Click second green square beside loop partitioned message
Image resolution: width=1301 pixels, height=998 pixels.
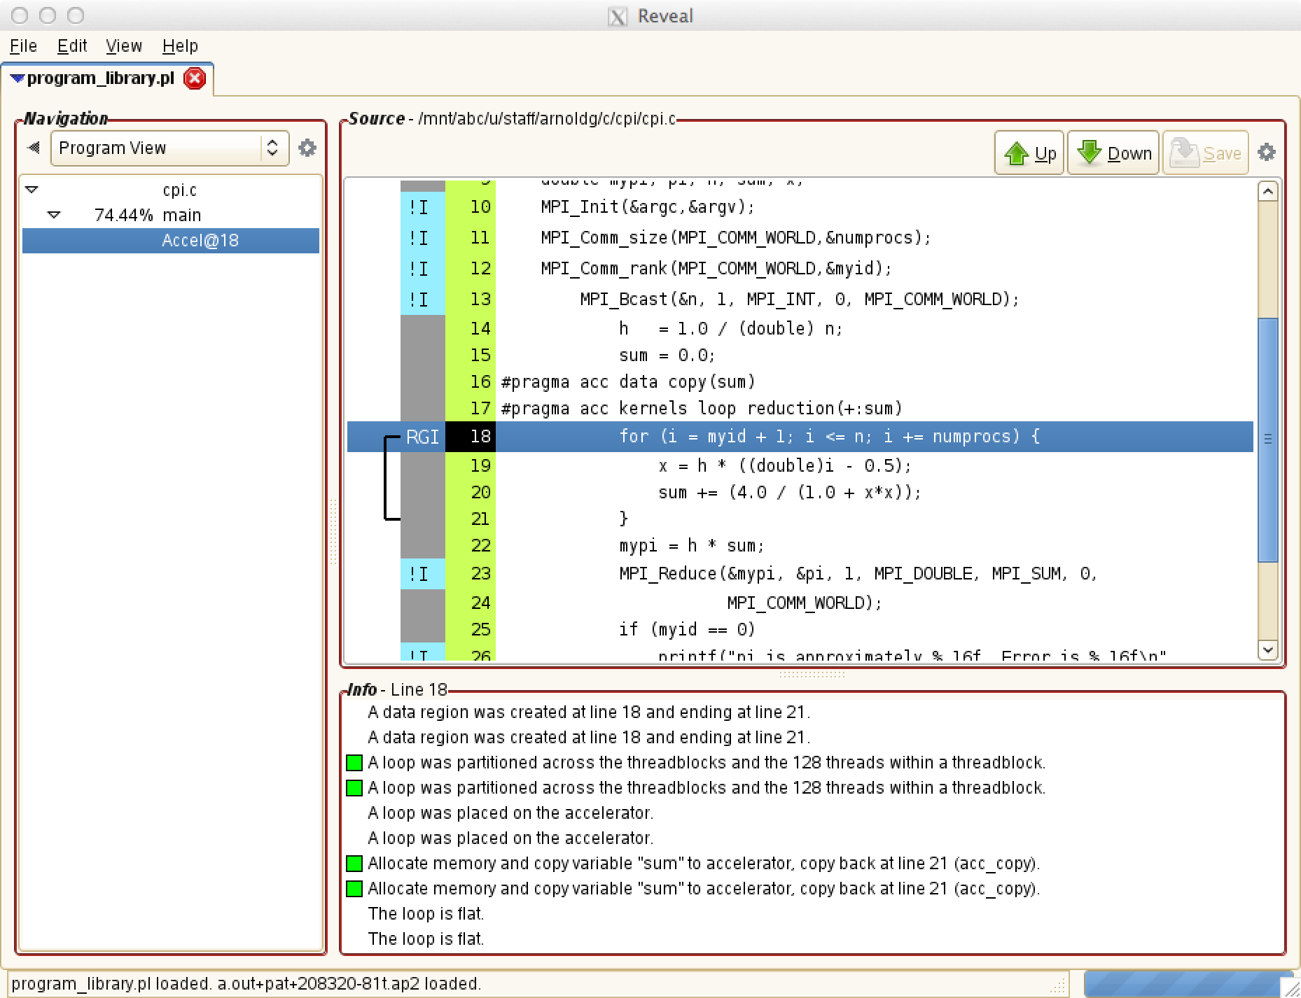click(x=354, y=788)
